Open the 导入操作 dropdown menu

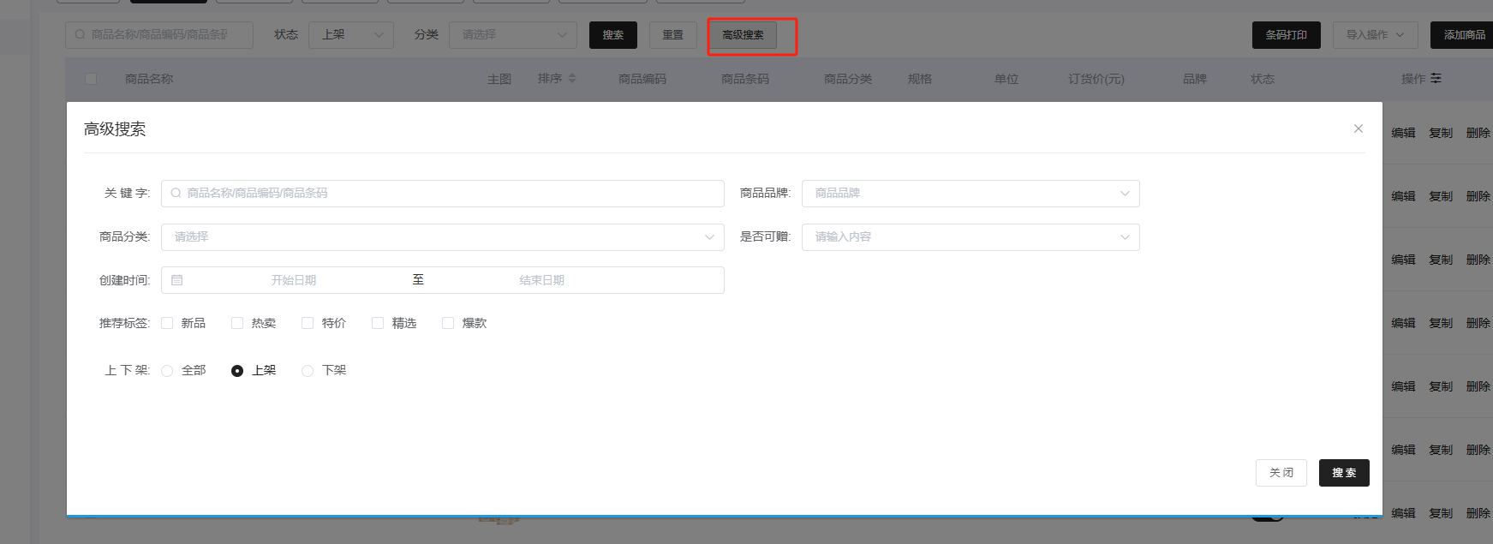[x=1375, y=35]
